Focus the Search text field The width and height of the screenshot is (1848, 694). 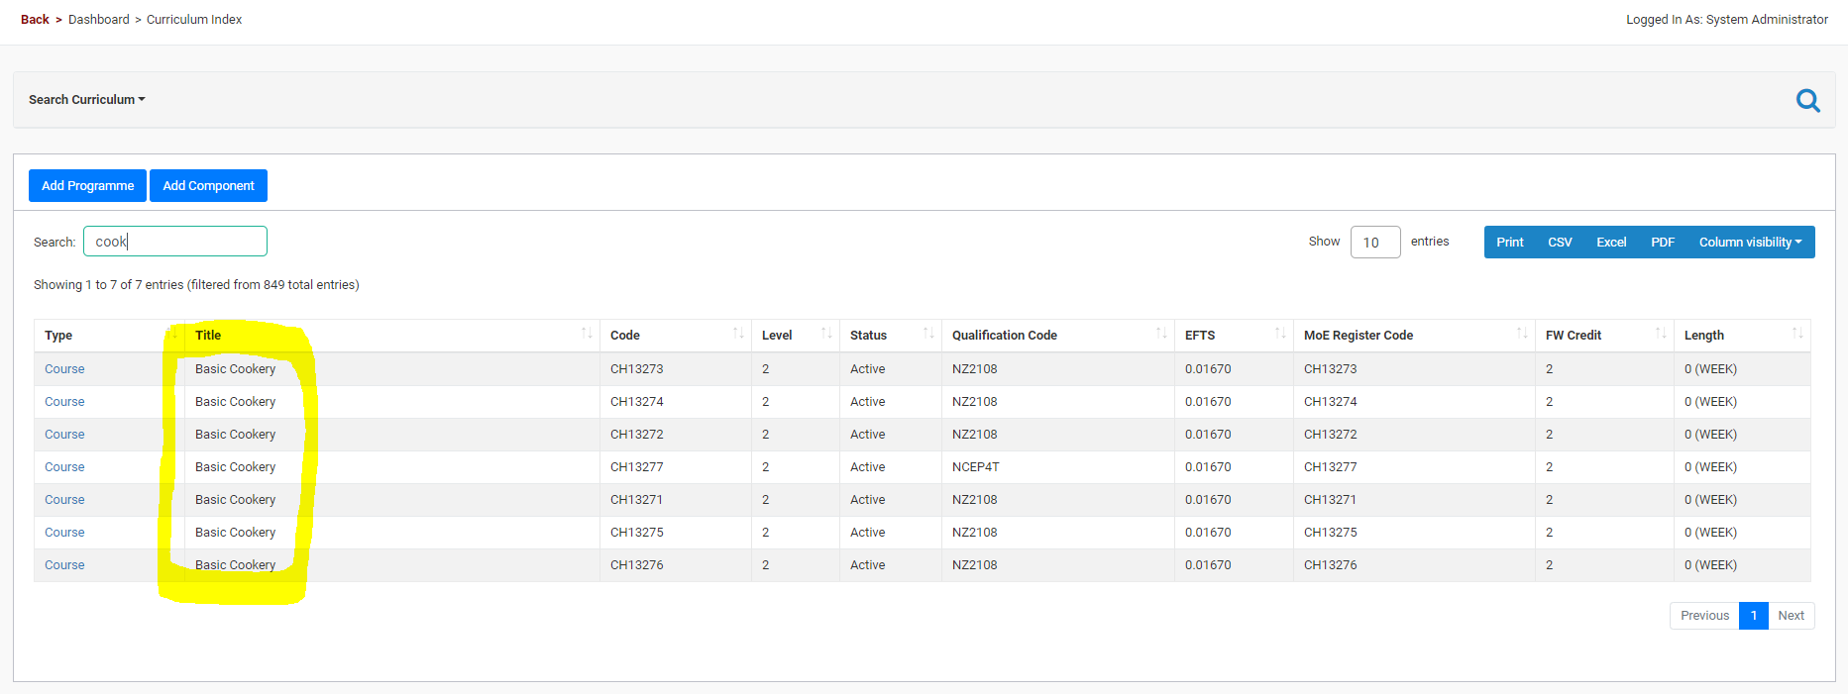(175, 242)
